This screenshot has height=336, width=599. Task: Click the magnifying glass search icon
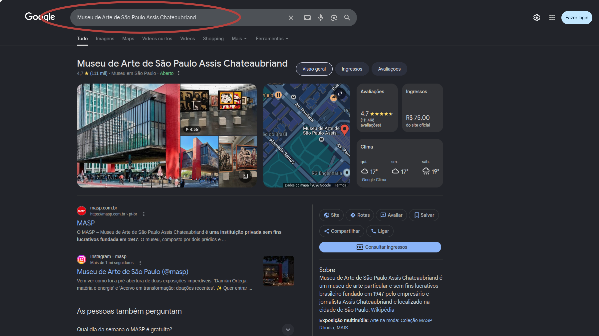point(347,18)
